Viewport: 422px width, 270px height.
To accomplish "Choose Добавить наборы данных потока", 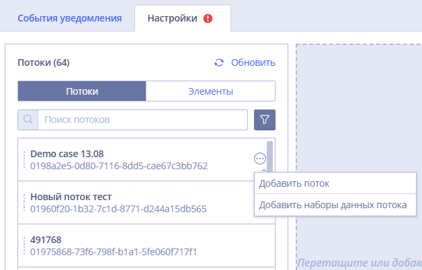I will tap(335, 205).
